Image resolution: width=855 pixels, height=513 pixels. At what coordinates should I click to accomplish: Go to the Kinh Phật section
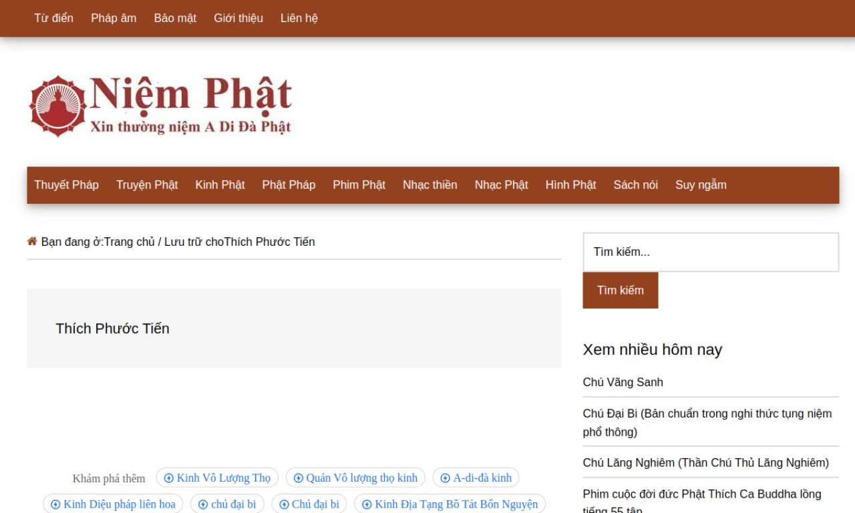click(220, 185)
